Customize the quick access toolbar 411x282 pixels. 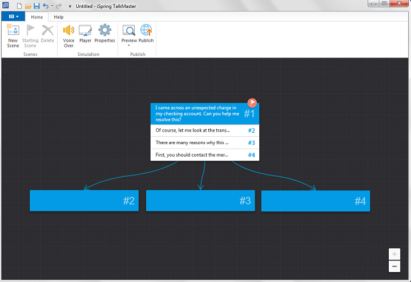click(x=70, y=6)
